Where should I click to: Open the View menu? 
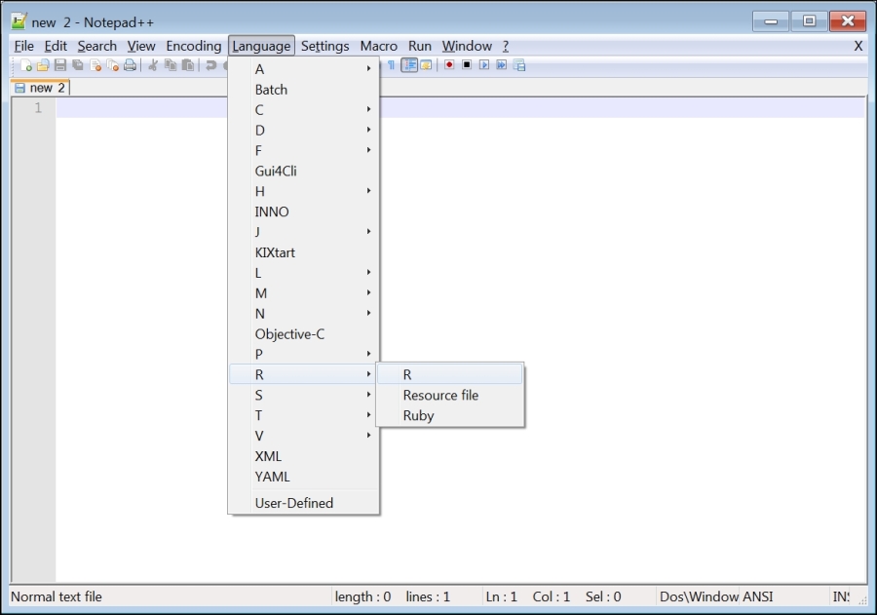(x=141, y=46)
